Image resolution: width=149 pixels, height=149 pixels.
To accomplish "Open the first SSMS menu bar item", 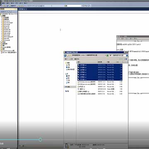I will click(3, 3).
